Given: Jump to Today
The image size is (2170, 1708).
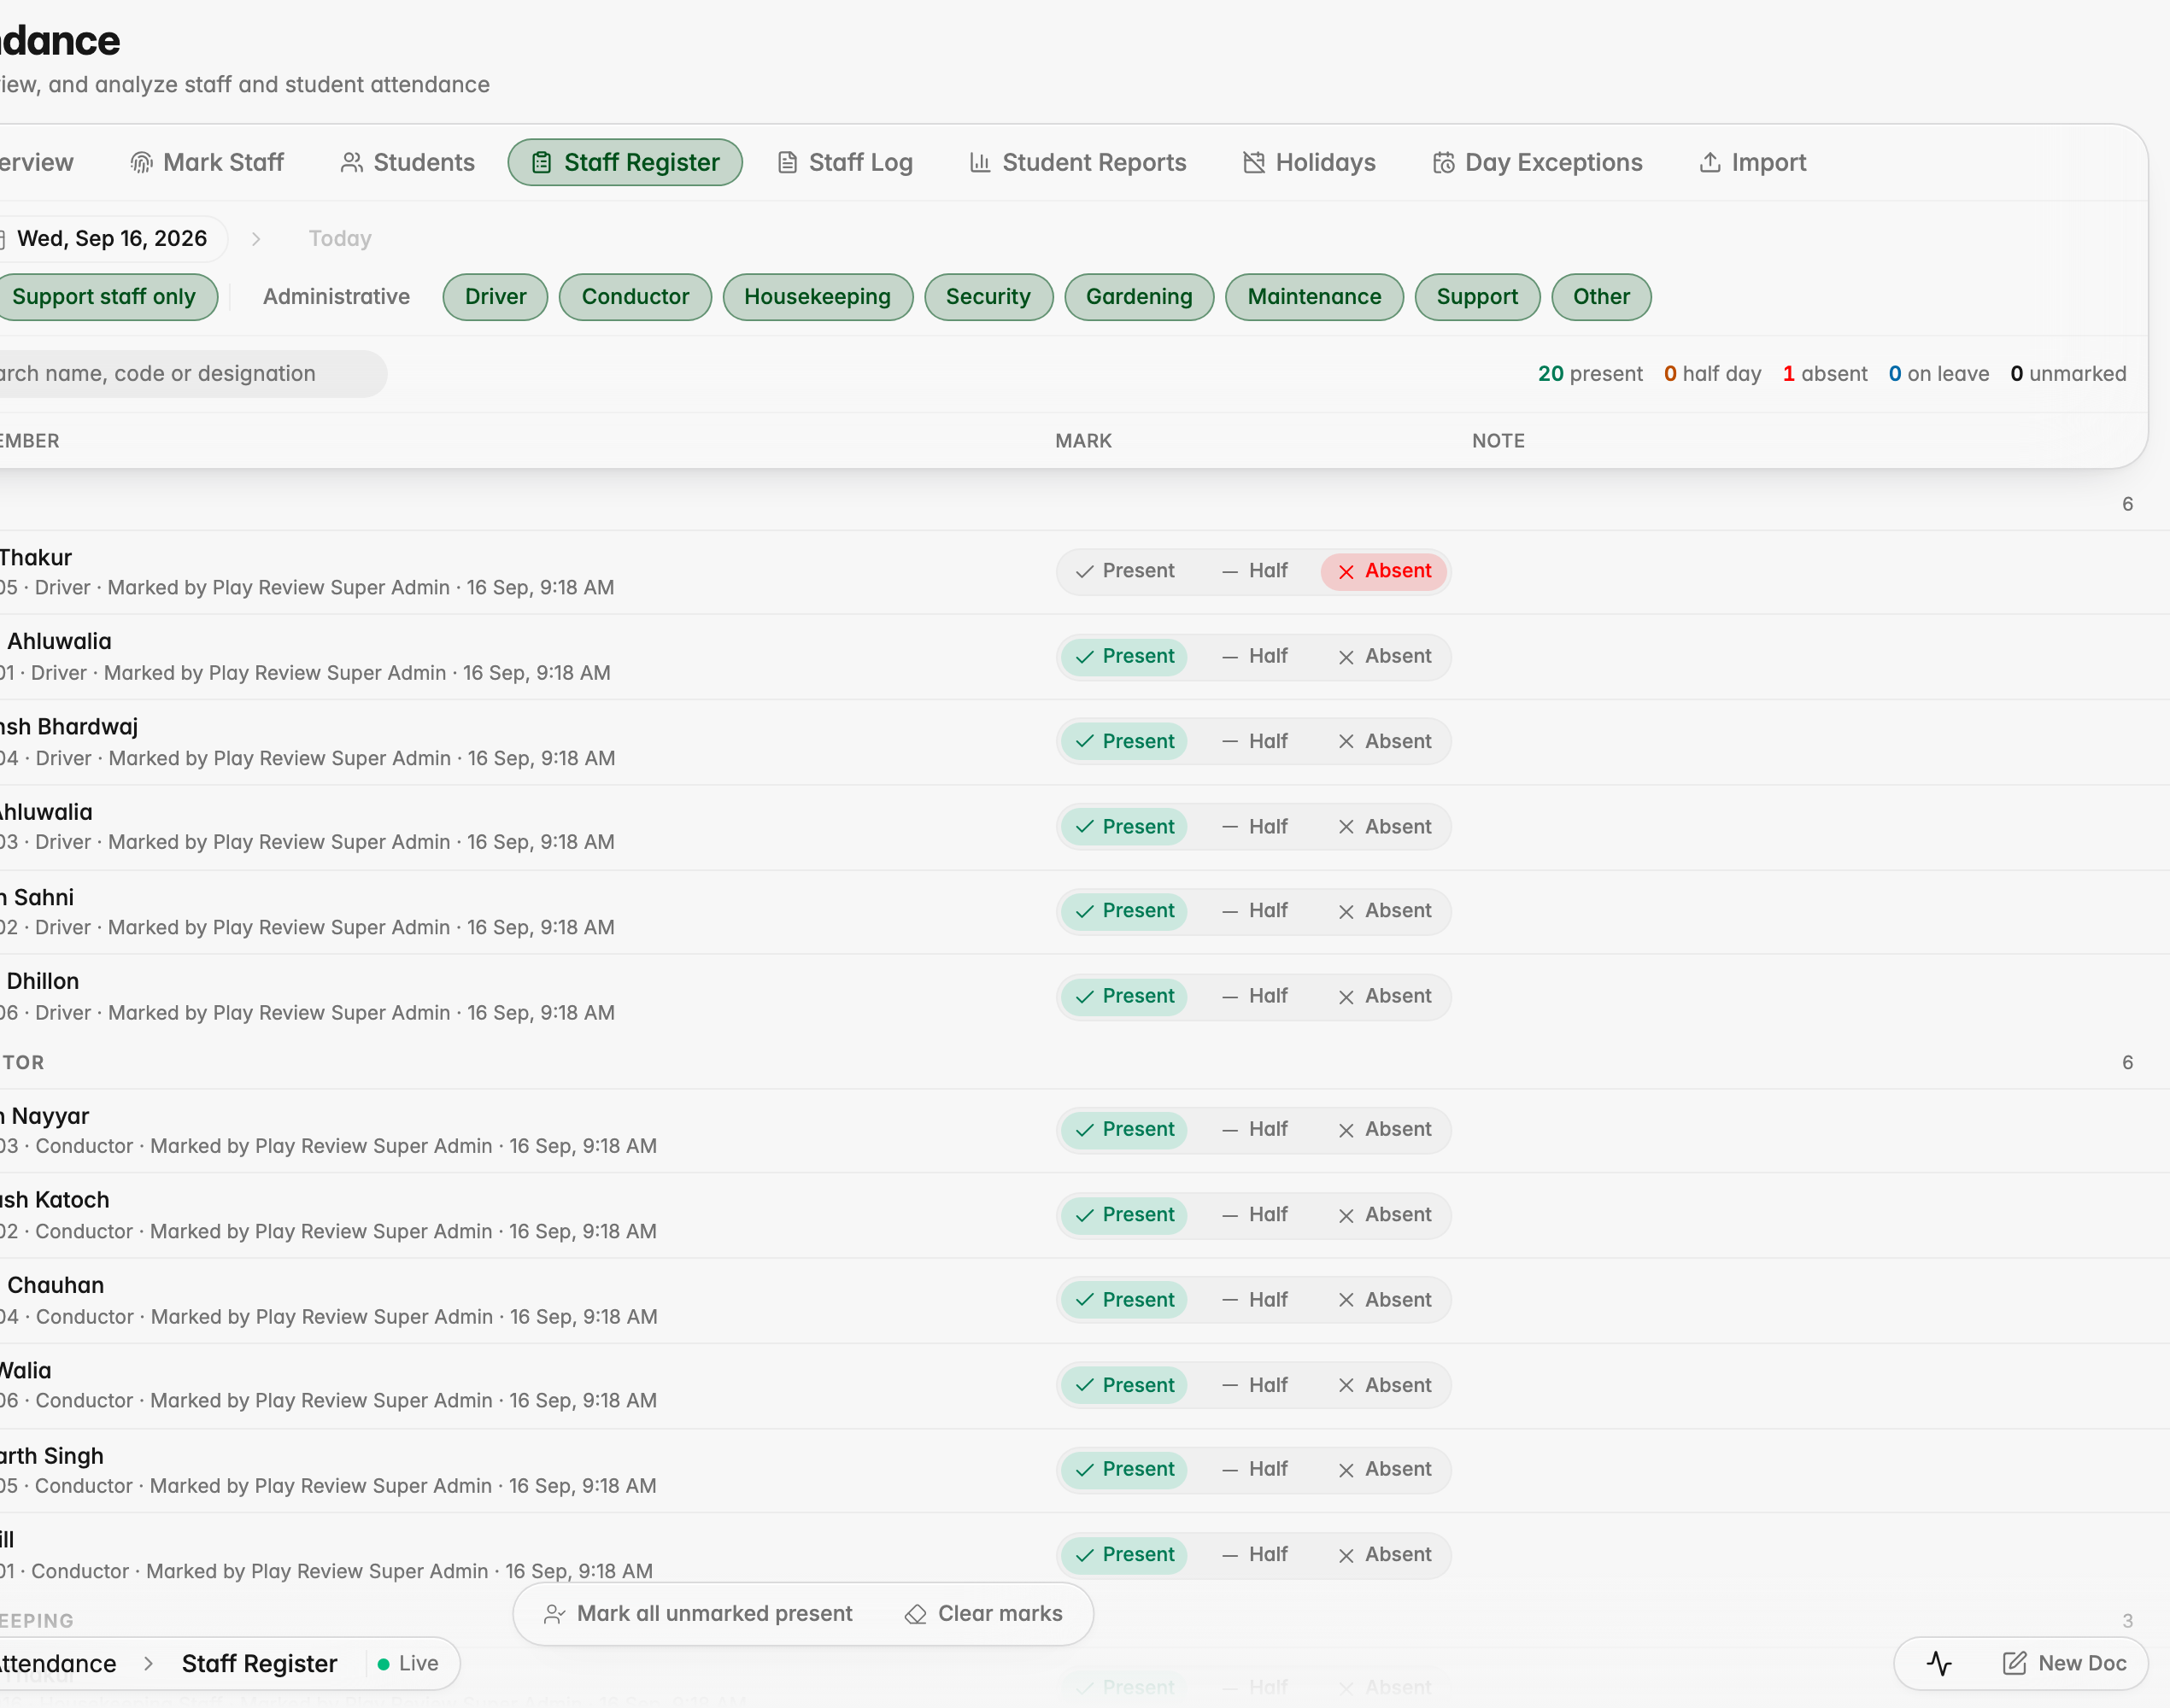Looking at the screenshot, I should coord(340,239).
